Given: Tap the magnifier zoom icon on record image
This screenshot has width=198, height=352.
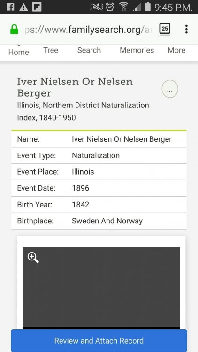Looking at the screenshot, I should tap(33, 258).
